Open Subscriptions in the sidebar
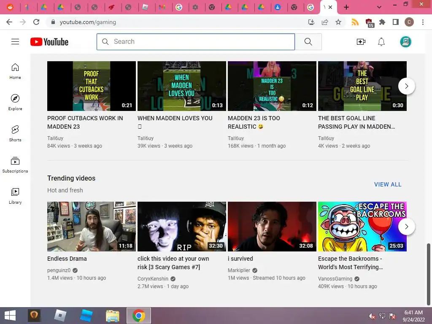The width and height of the screenshot is (432, 324). [x=15, y=165]
